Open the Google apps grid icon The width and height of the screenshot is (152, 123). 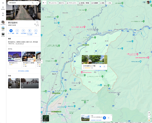[x=144, y=2]
